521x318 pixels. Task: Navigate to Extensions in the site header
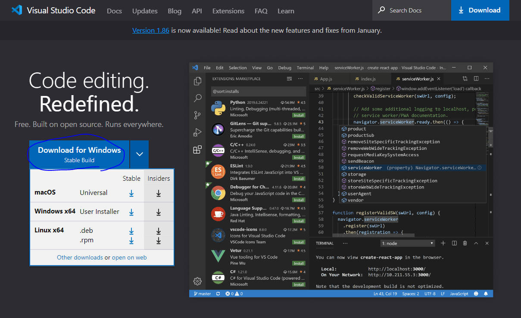pos(228,11)
